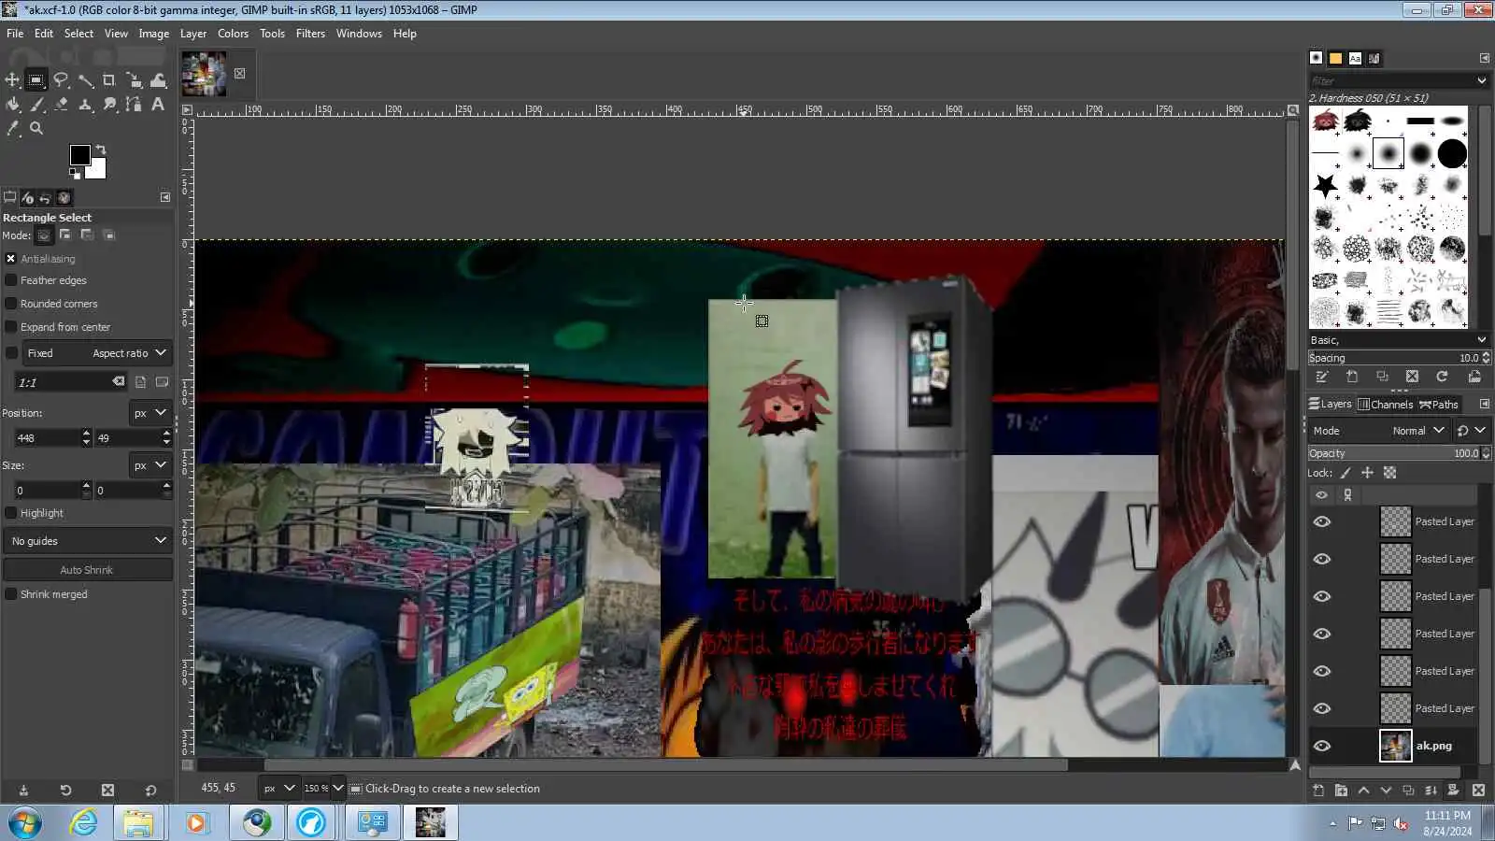Viewport: 1495px width, 841px height.
Task: Select the ak.png layer thumbnail
Action: click(1395, 746)
